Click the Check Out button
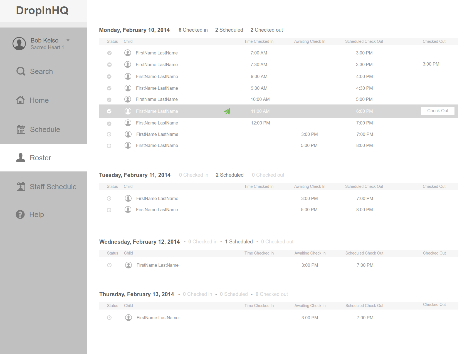467x354 pixels. [438, 111]
